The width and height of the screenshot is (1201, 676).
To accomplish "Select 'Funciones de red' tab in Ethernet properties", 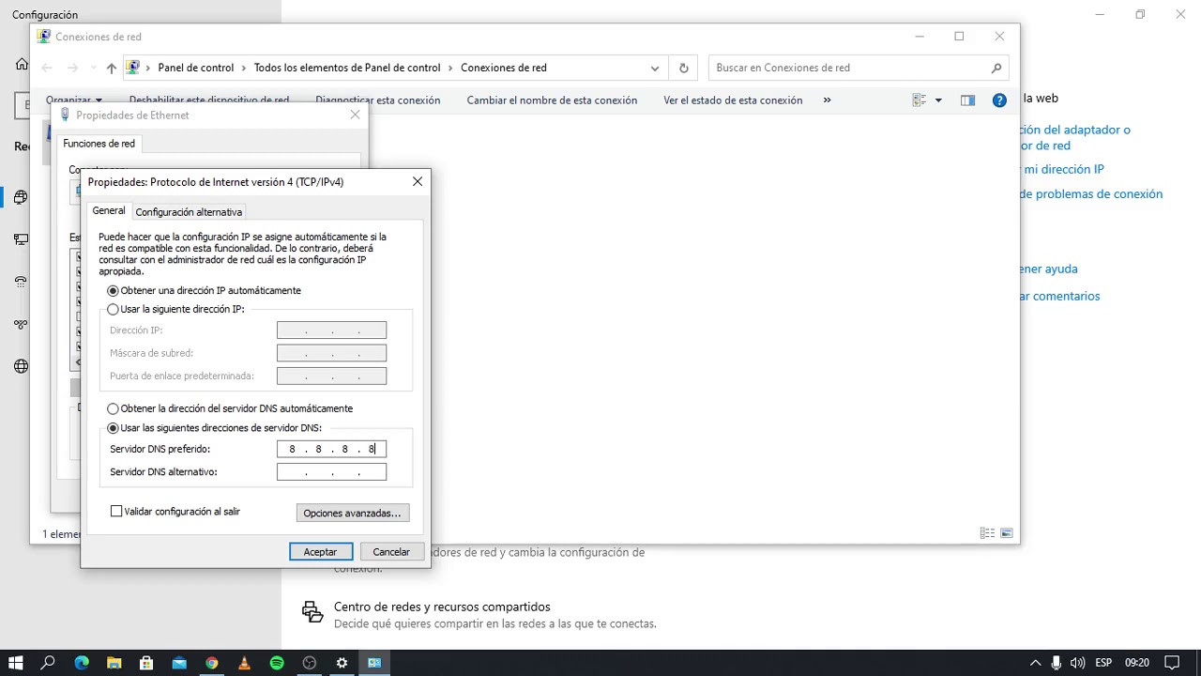I will click(x=99, y=144).
